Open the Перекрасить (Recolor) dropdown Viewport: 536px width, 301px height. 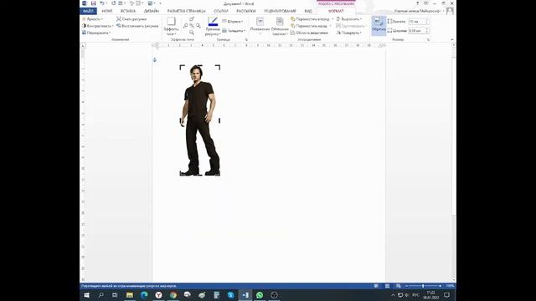coord(96,33)
